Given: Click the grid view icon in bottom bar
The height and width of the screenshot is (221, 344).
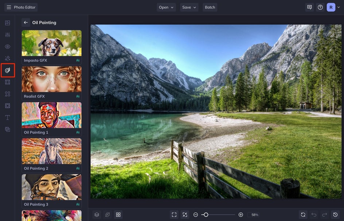Looking at the screenshot, I should coord(118,215).
